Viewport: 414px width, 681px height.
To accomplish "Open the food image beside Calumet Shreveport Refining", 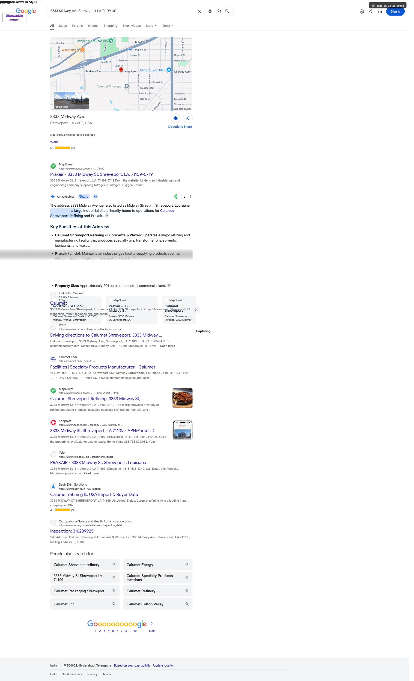I will (x=182, y=398).
